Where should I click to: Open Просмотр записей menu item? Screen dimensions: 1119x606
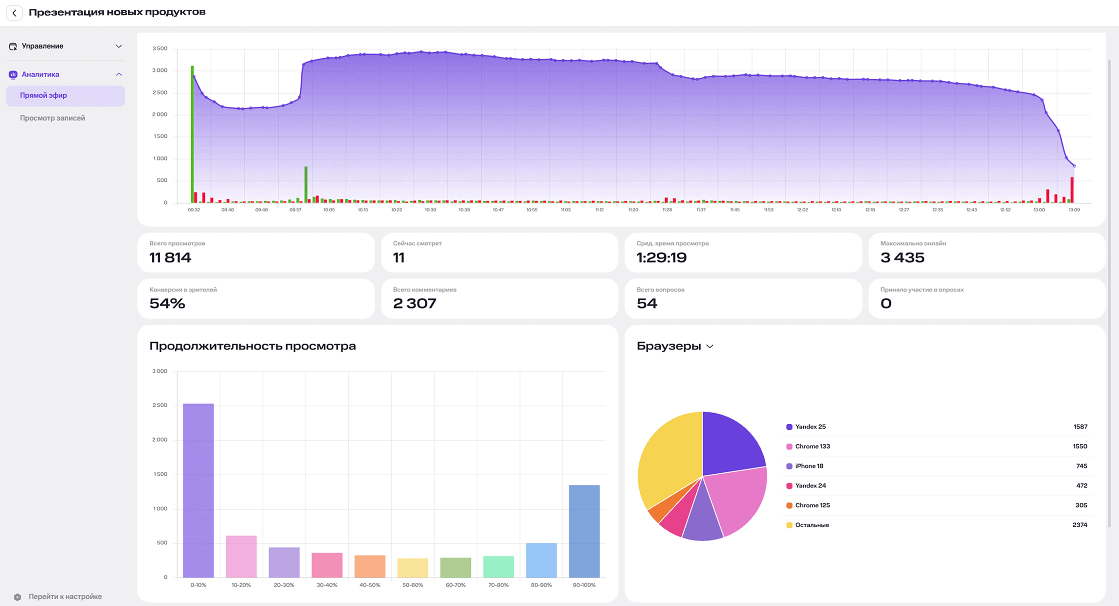[53, 118]
